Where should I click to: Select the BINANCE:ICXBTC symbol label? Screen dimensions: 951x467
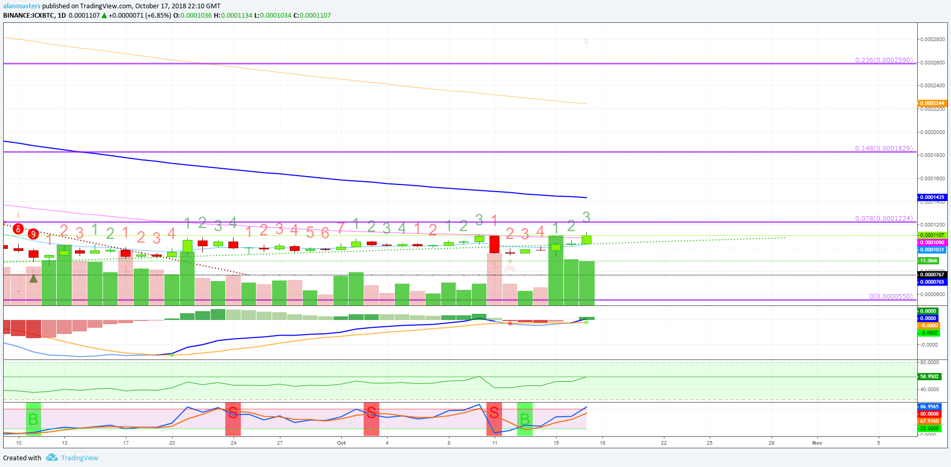coord(29,16)
